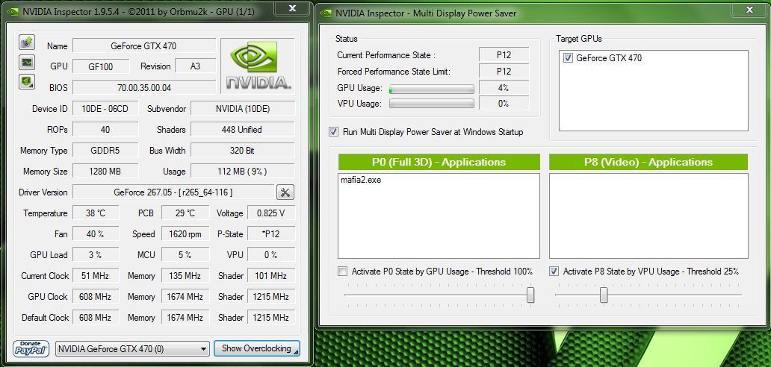771x367 pixels.
Task: Click the upload screenshot camera icon
Action: point(27,43)
